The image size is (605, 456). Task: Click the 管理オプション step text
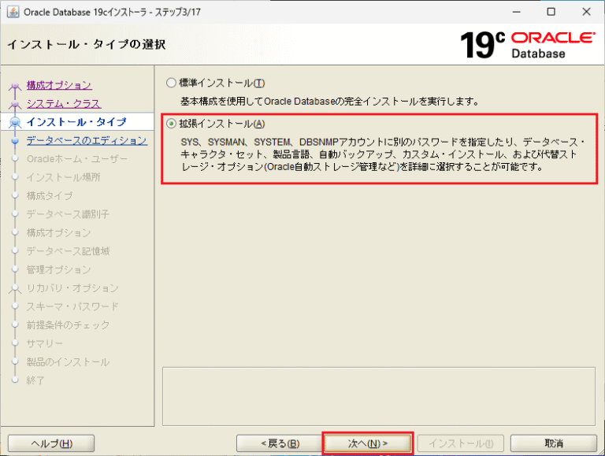click(58, 269)
